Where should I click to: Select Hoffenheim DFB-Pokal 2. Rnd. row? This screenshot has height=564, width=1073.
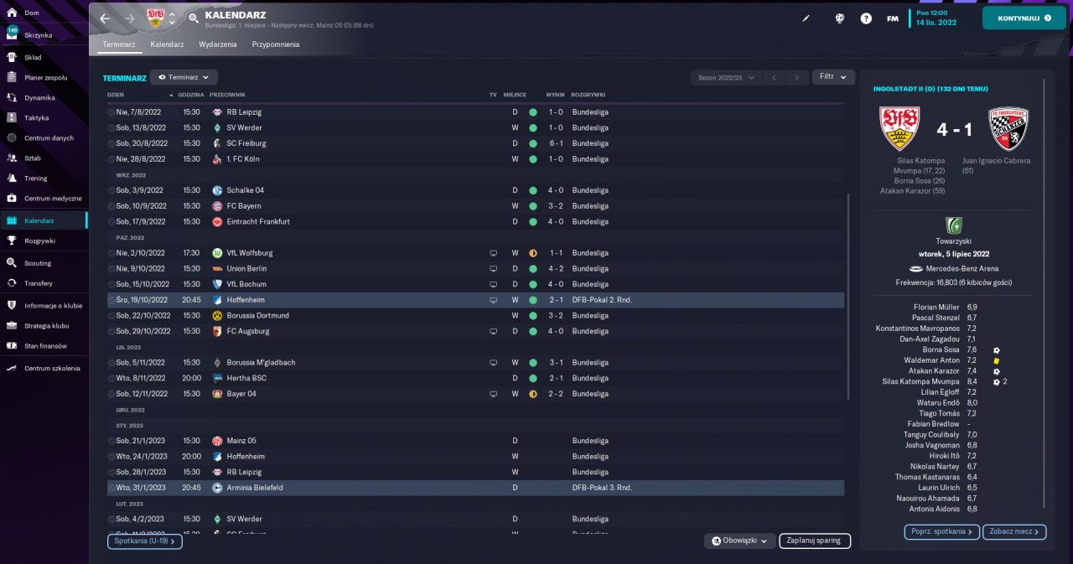pyautogui.click(x=475, y=300)
